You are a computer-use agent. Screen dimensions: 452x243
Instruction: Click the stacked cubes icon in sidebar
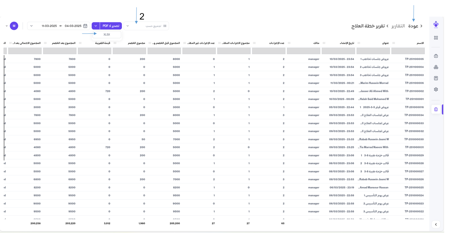tap(436, 67)
